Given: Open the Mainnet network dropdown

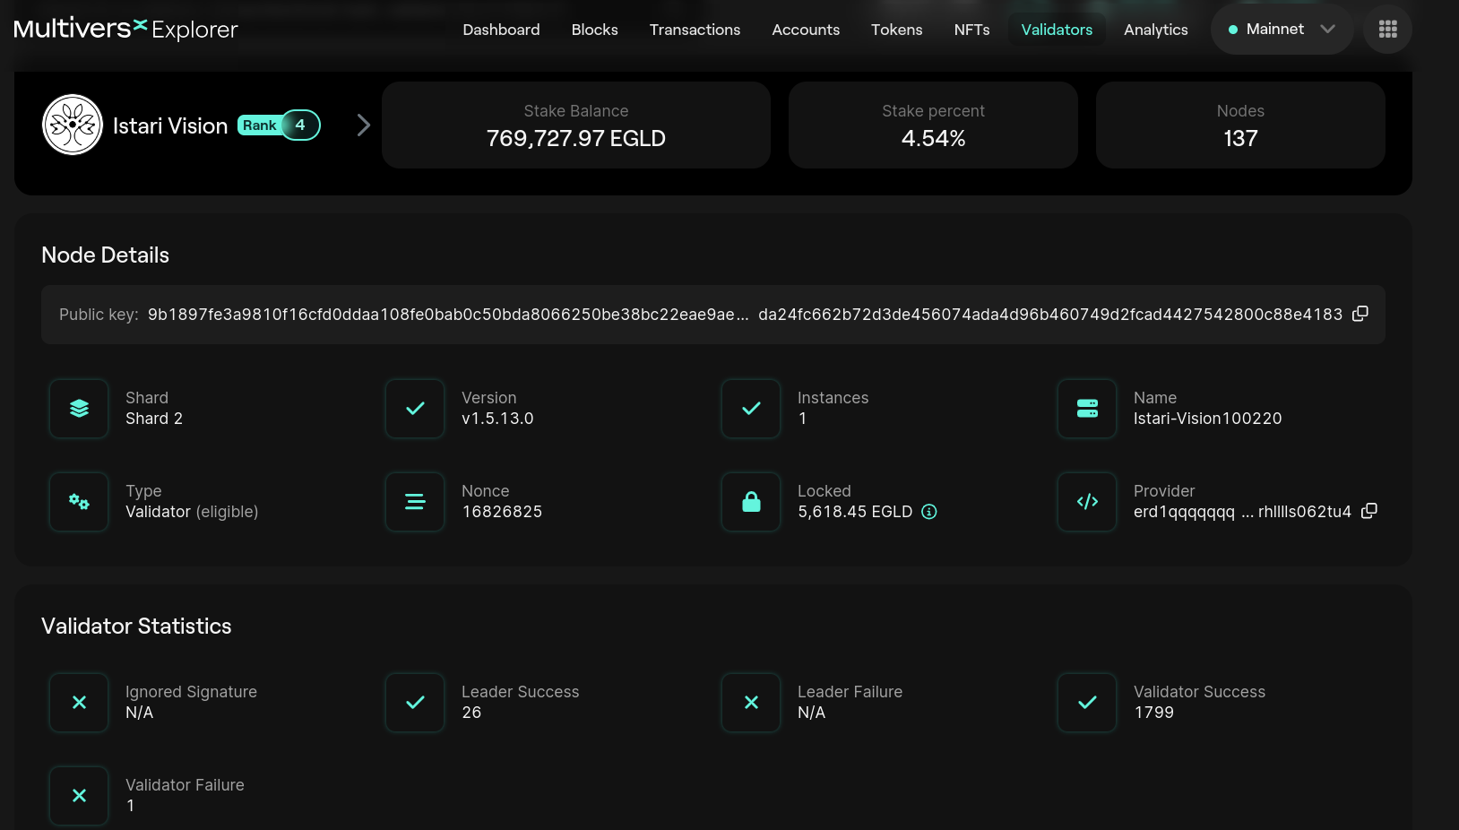Looking at the screenshot, I should 1282,30.
